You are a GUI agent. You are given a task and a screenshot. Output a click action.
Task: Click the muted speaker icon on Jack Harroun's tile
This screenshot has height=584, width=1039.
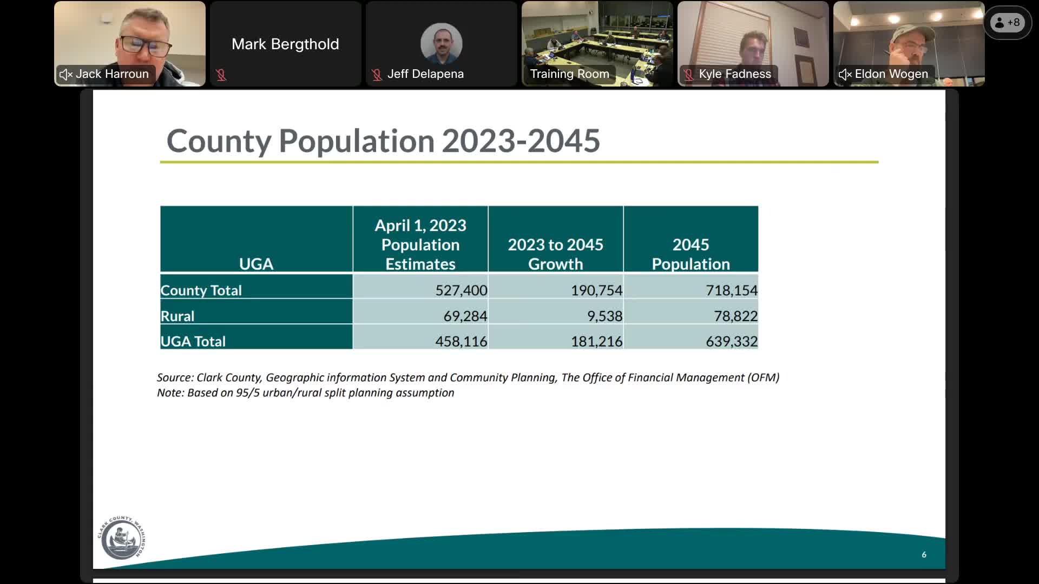point(65,74)
